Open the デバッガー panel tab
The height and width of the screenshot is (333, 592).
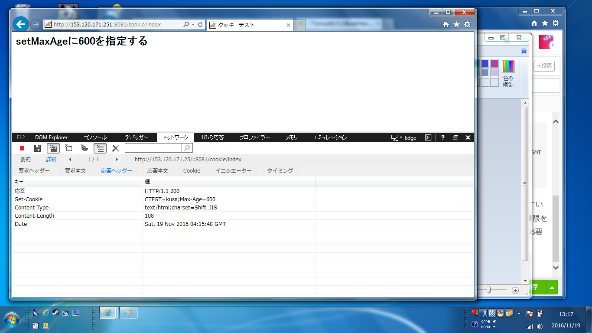135,137
